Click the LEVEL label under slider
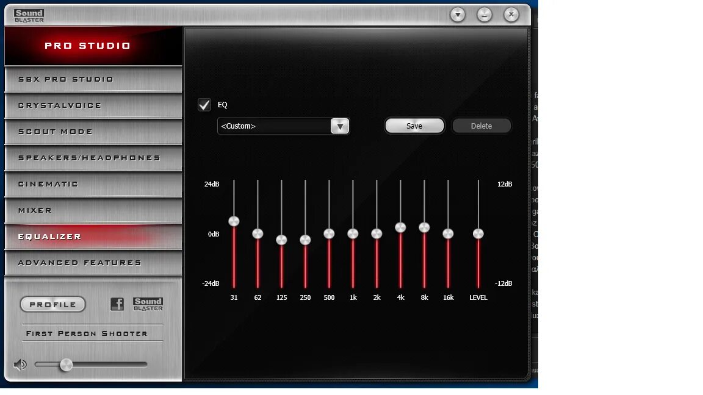 478,297
